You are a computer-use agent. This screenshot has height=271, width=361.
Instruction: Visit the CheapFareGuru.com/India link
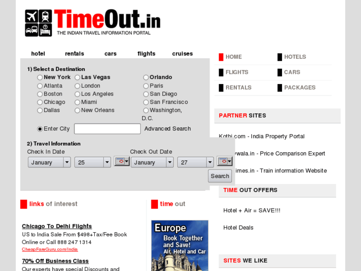tap(50, 249)
